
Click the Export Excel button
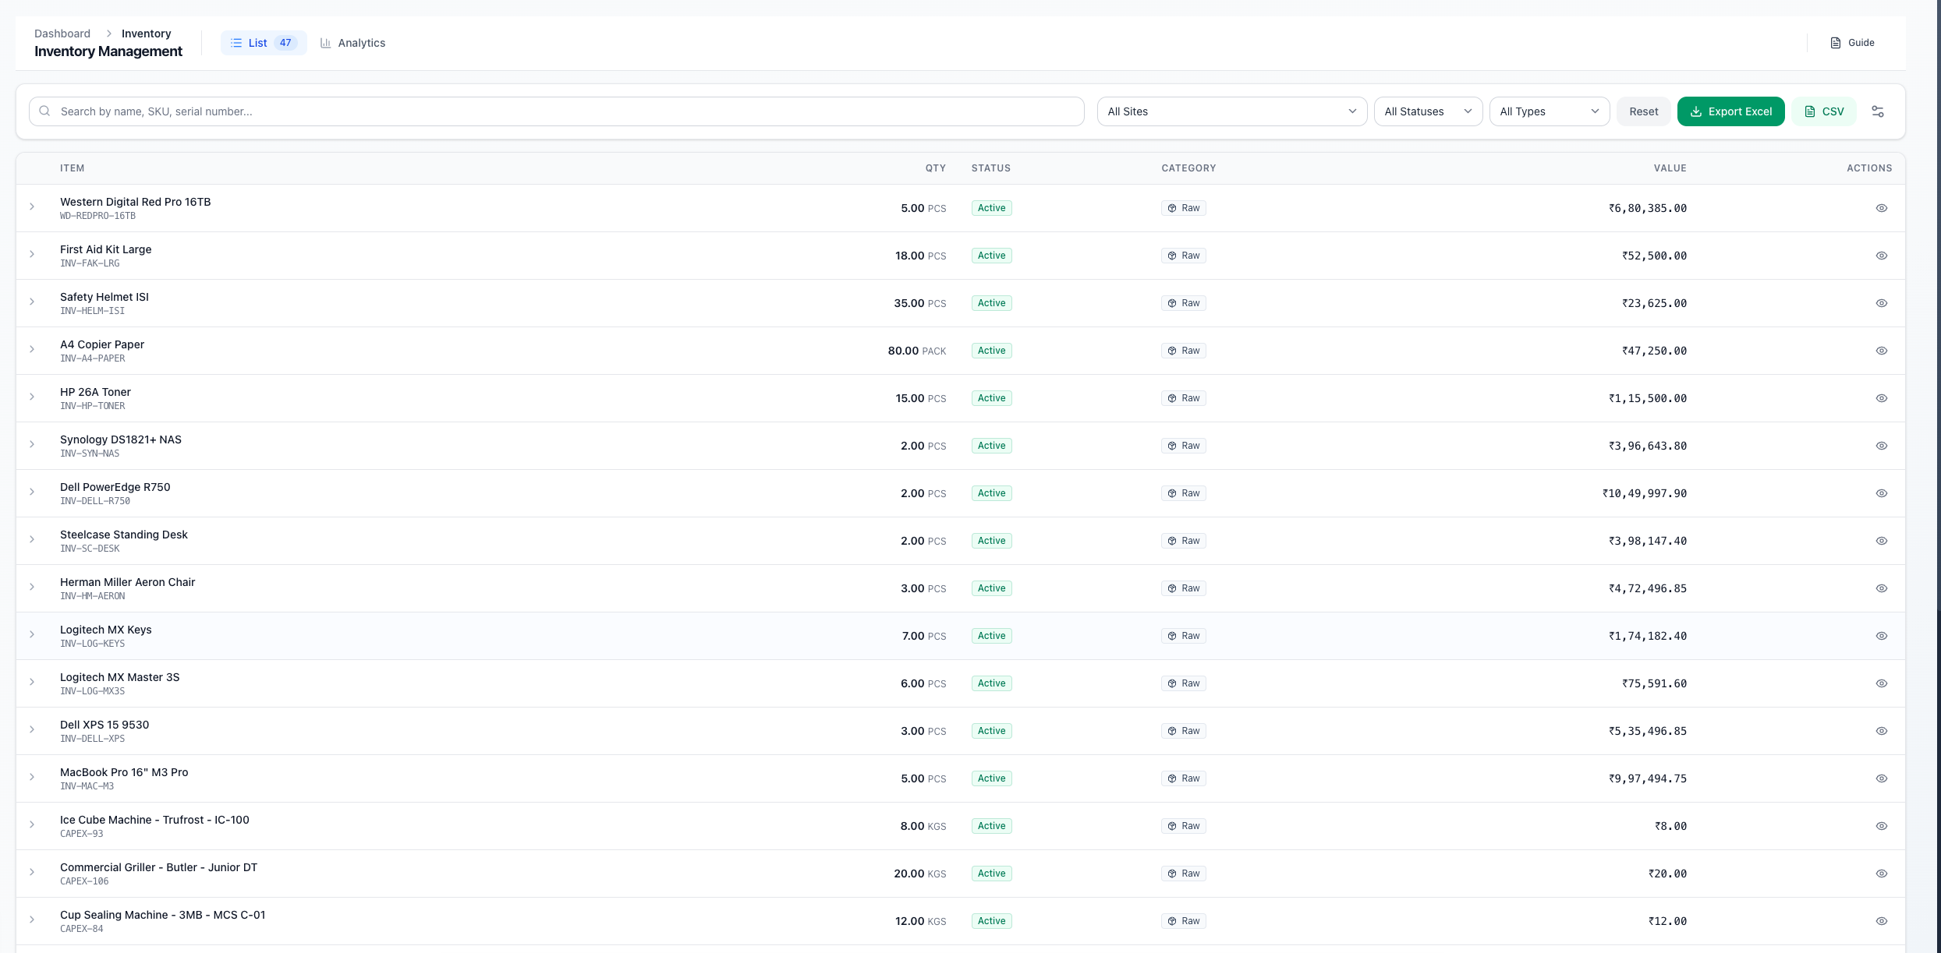[1730, 111]
